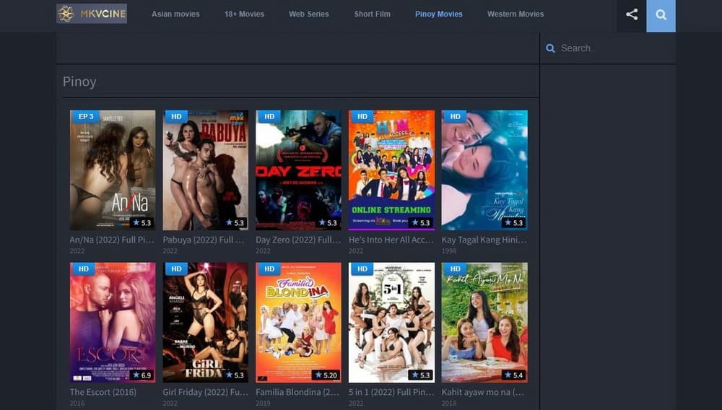Click HD badge on Familia Blondina poster
This screenshot has height=410, width=722.
[269, 269]
